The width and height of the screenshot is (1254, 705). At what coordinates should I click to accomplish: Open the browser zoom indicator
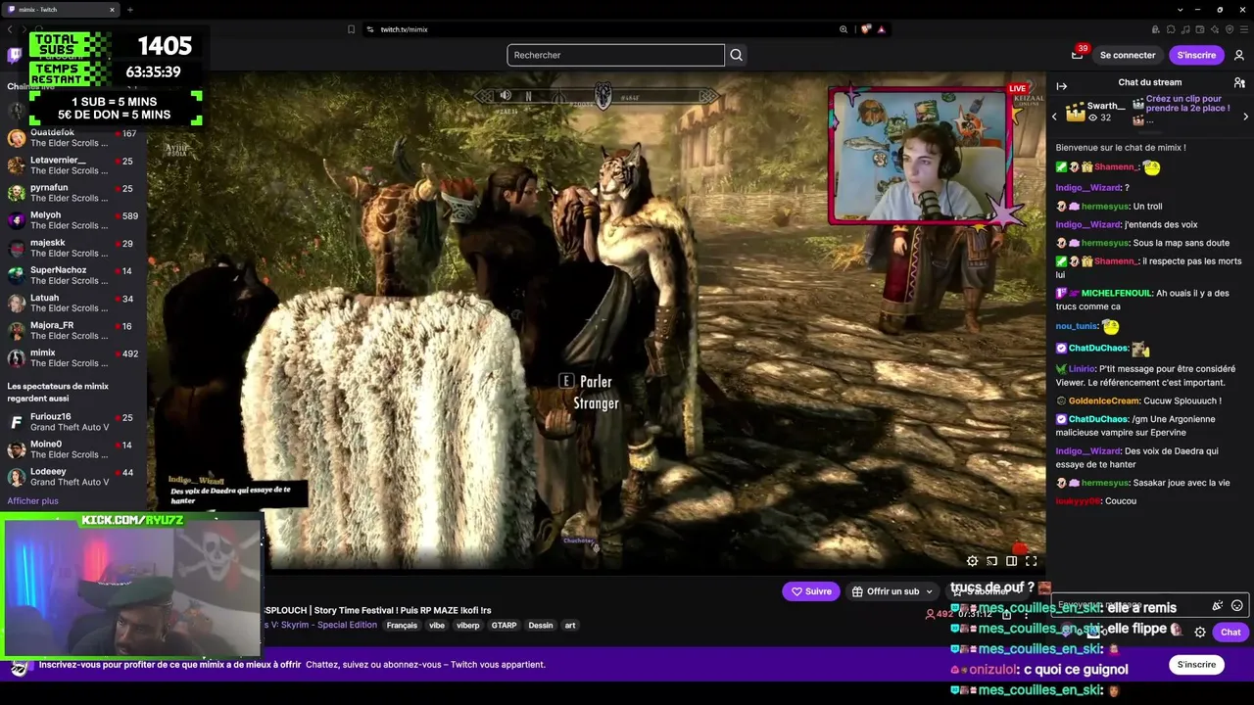coord(844,29)
